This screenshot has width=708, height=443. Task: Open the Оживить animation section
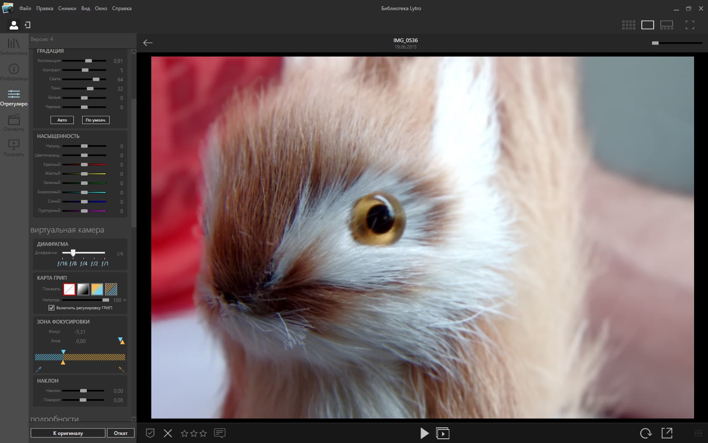click(x=14, y=122)
